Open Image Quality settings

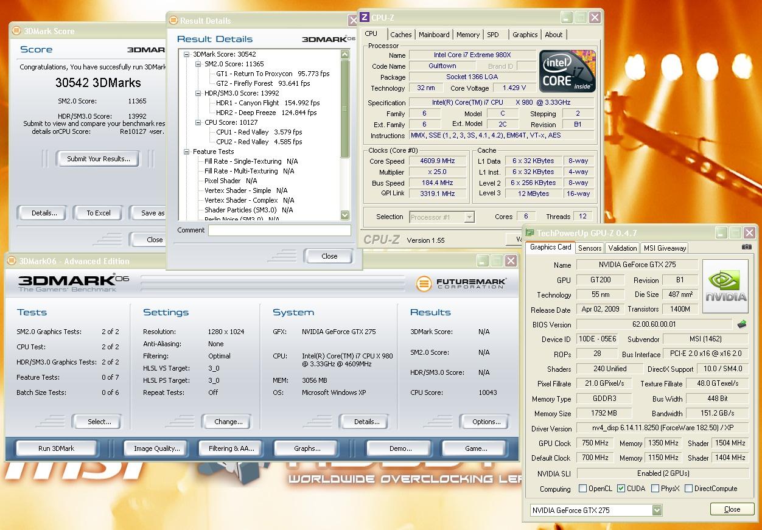156,448
